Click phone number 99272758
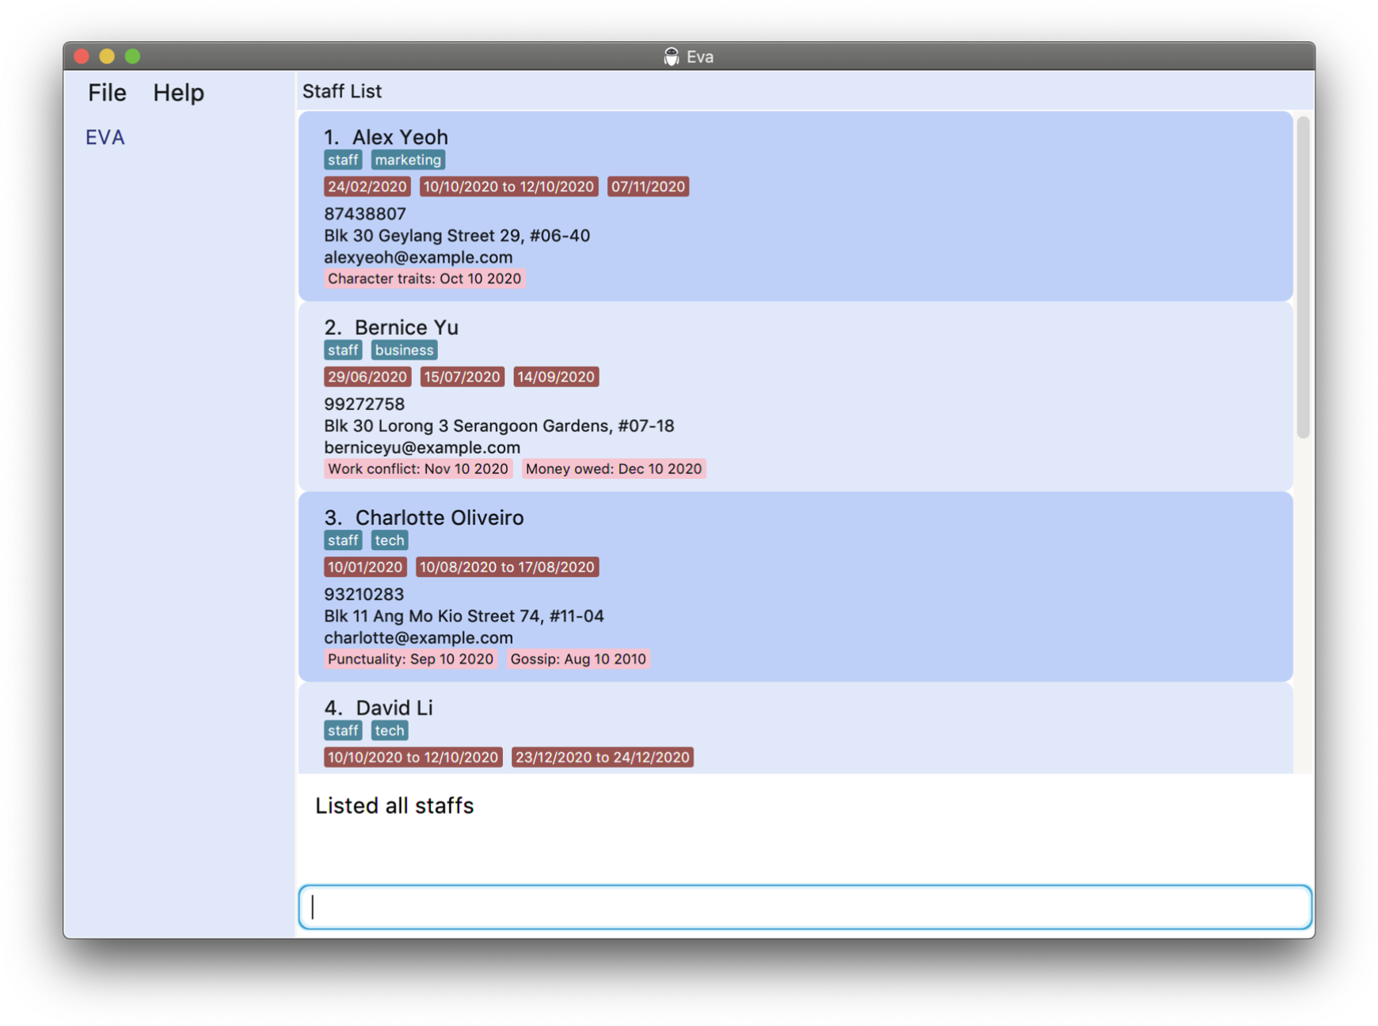Screen dimensions: 1378x1026 [x=364, y=404]
